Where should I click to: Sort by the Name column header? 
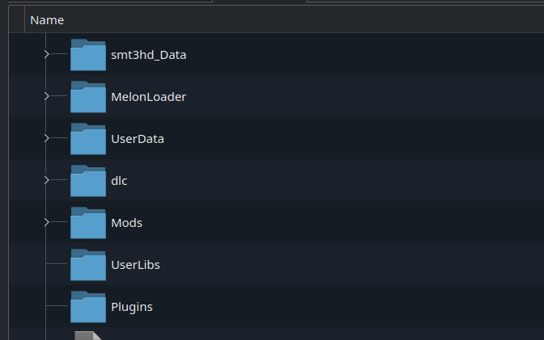[47, 20]
